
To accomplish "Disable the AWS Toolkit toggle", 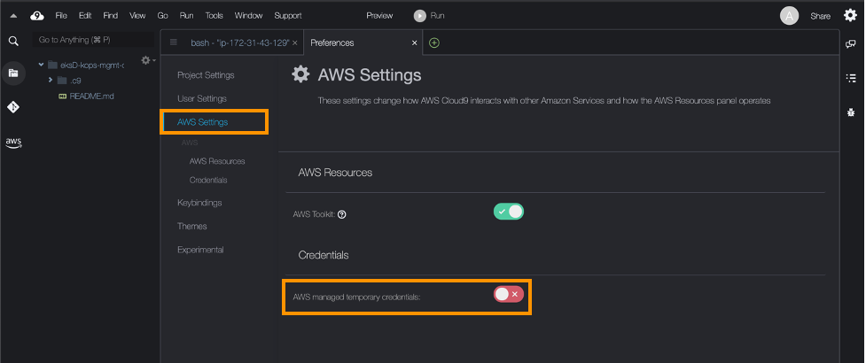I will tap(509, 212).
